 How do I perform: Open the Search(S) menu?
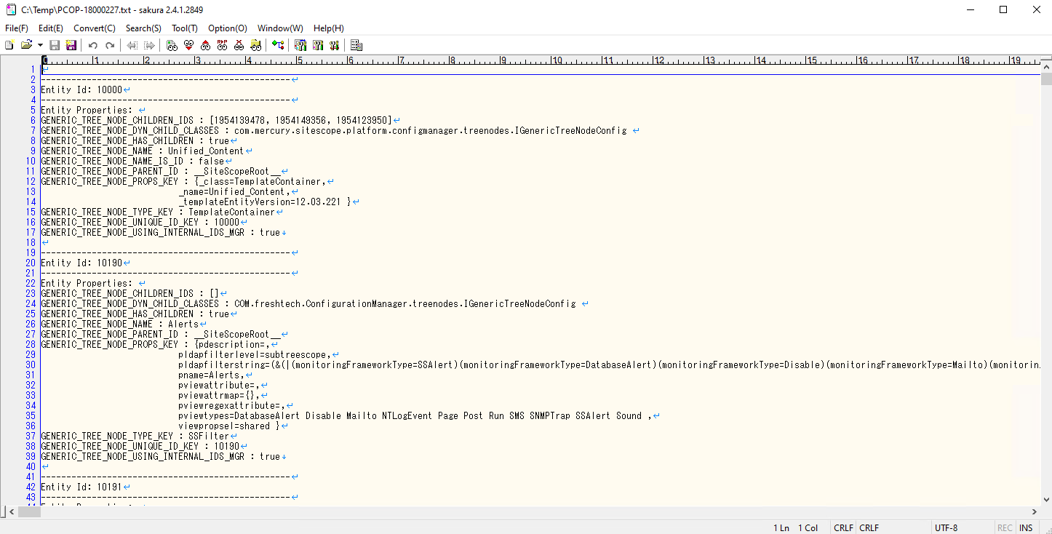[x=143, y=28]
